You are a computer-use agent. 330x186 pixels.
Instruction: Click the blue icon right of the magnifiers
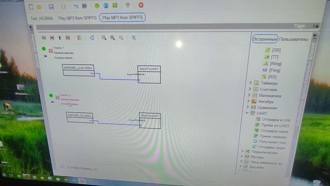(134, 38)
